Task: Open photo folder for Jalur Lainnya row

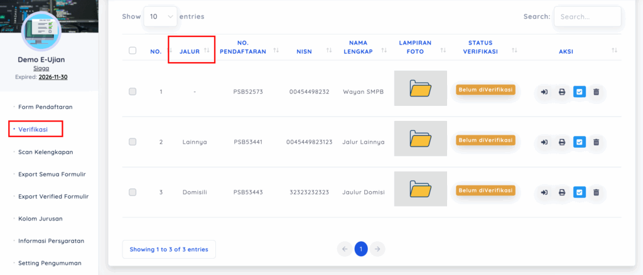Action: click(x=420, y=138)
